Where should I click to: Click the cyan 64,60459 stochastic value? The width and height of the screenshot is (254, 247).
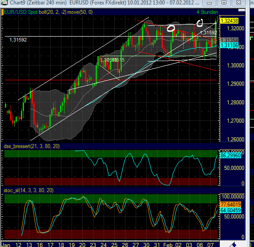(231, 210)
